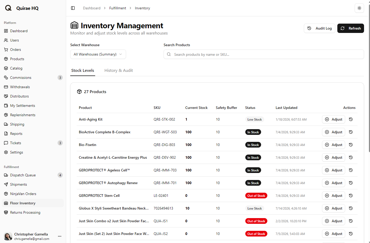Open Distributors page
The height and width of the screenshot is (243, 370).
click(33, 96)
